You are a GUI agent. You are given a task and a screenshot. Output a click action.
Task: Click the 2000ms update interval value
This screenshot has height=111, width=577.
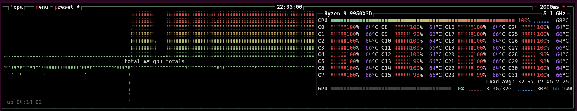point(549,7)
